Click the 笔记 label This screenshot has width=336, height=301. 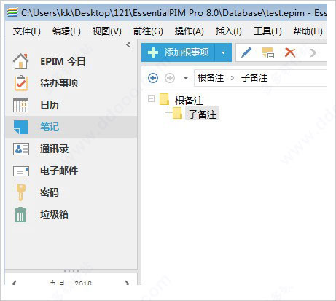(x=50, y=127)
